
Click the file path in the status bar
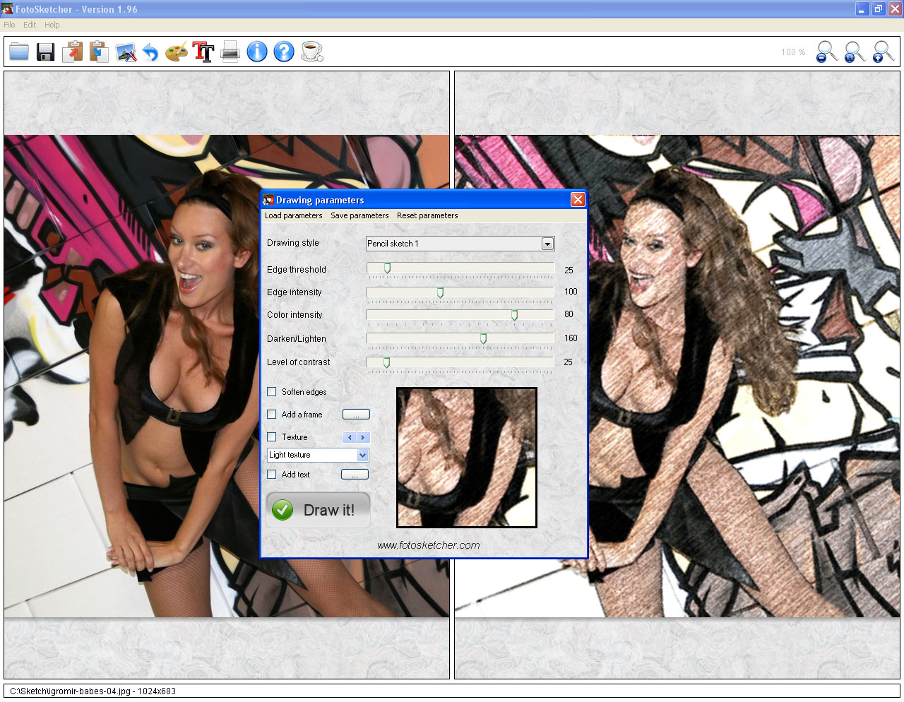click(93, 691)
